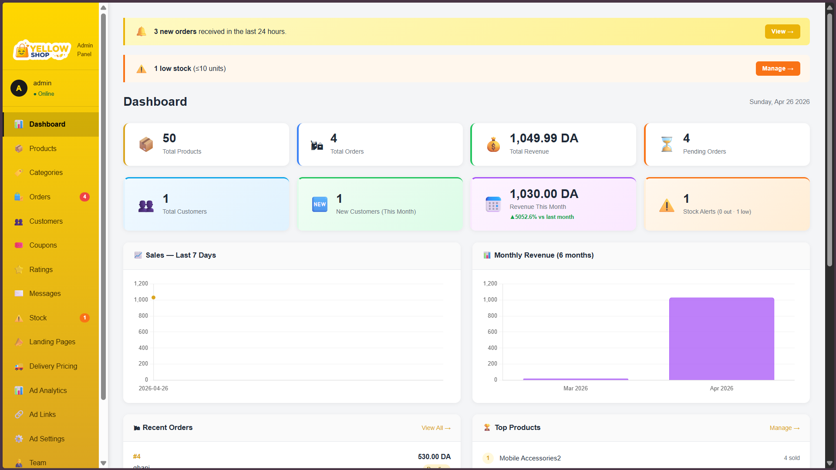This screenshot has height=470, width=836.
Task: Click the bell icon in new orders alert
Action: (142, 31)
